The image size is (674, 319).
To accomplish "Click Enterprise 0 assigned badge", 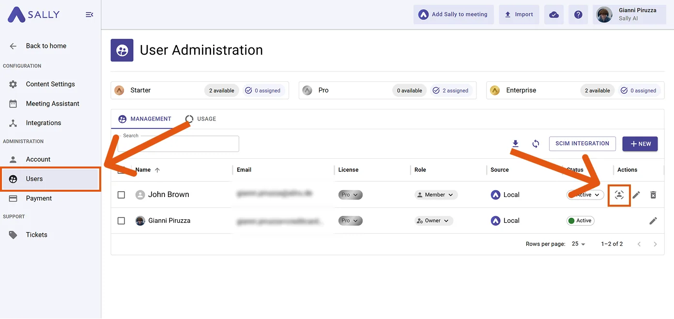I will (x=639, y=91).
